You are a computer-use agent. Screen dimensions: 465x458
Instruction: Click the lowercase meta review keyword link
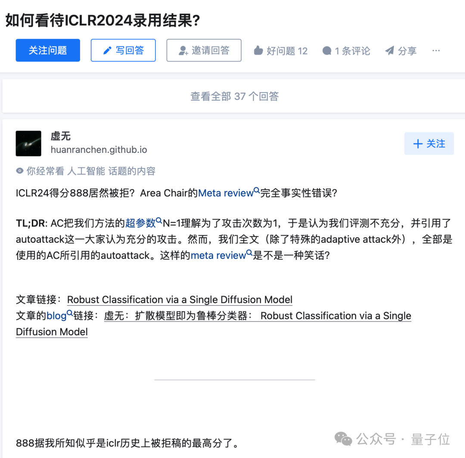(x=218, y=255)
